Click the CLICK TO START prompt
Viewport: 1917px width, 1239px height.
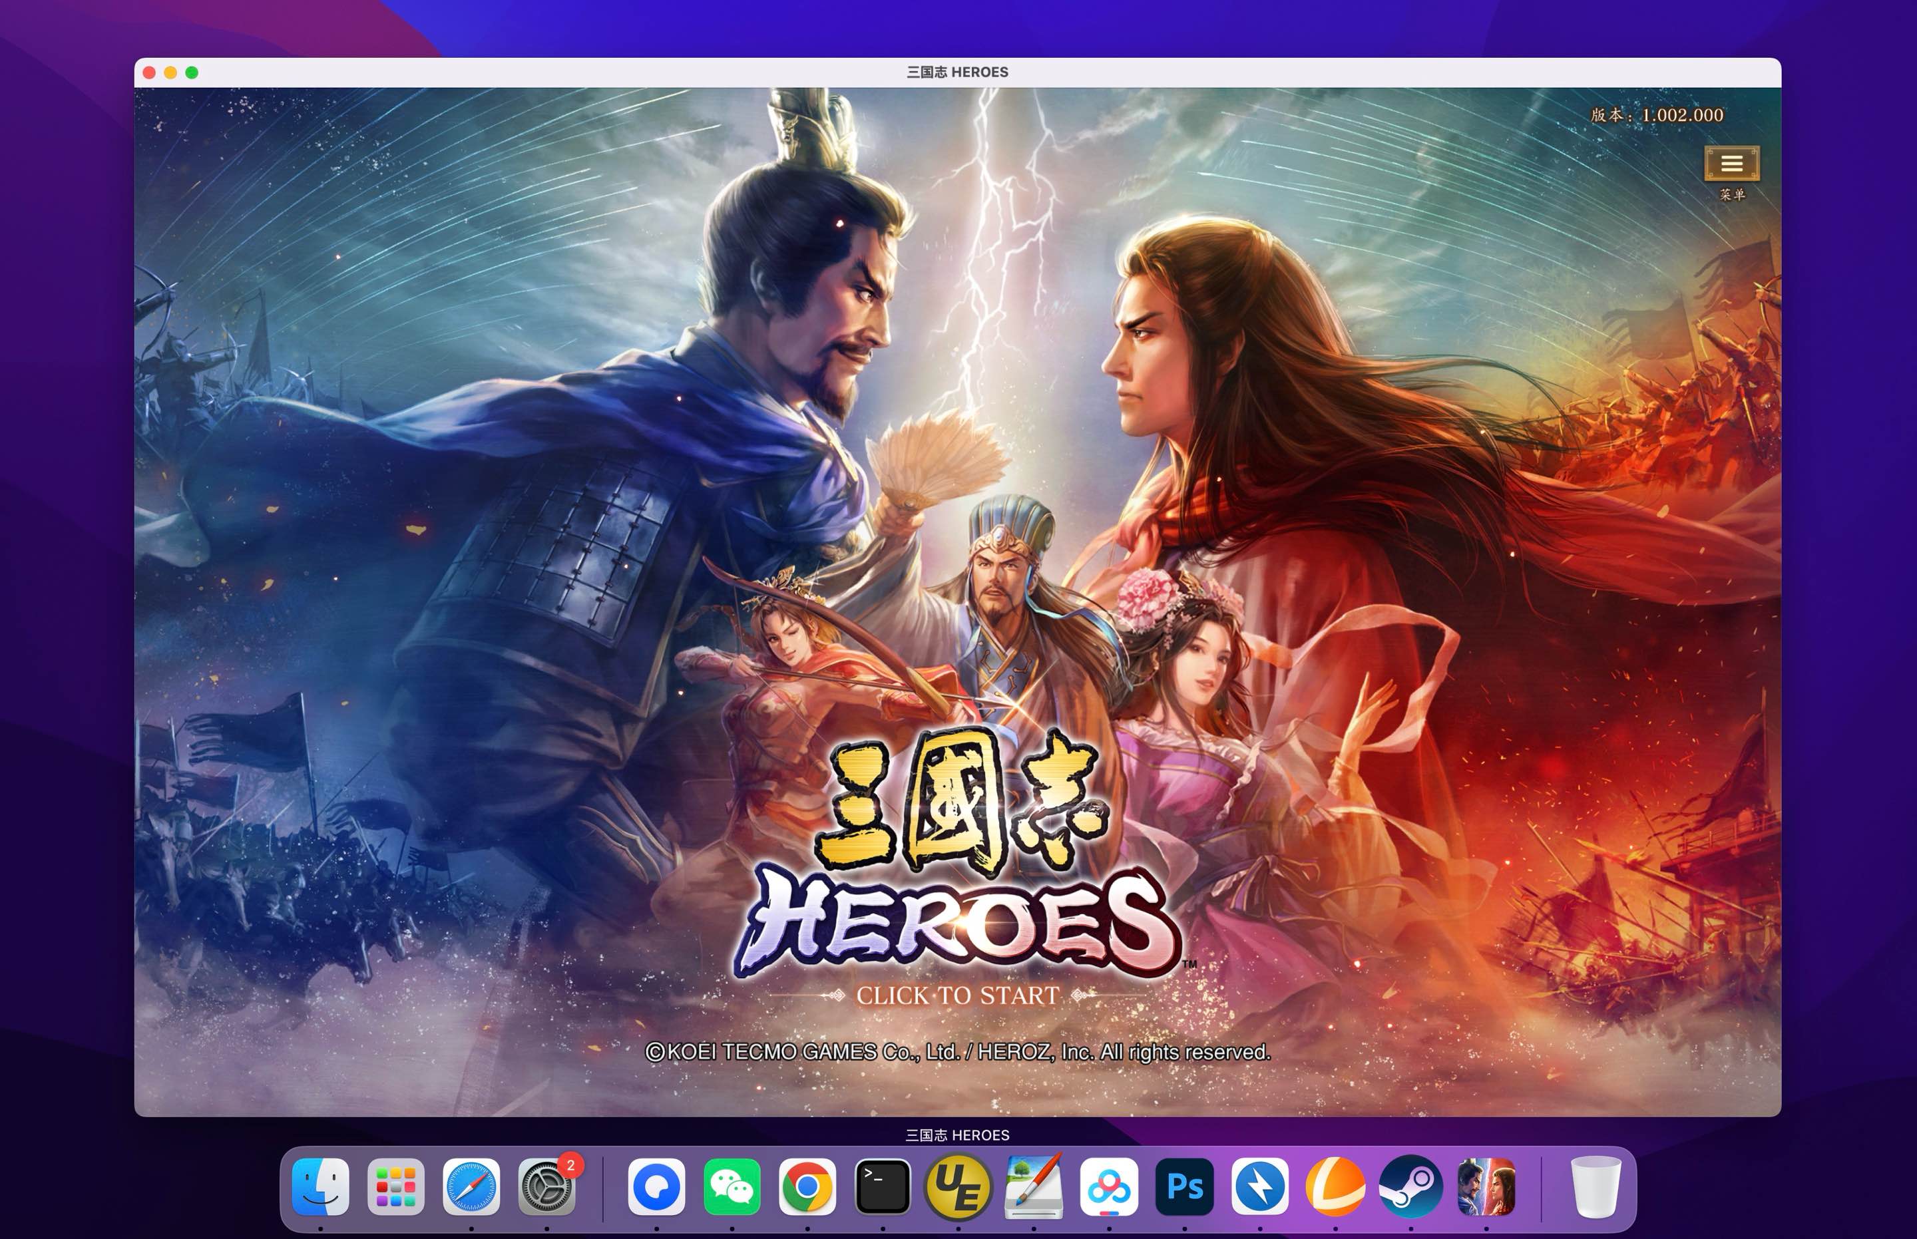point(957,995)
